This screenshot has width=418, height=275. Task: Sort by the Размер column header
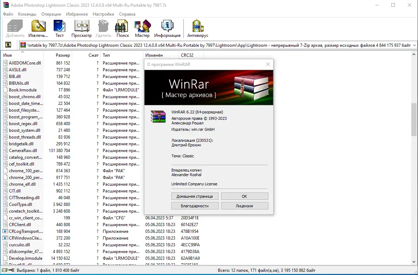pyautogui.click(x=58, y=55)
